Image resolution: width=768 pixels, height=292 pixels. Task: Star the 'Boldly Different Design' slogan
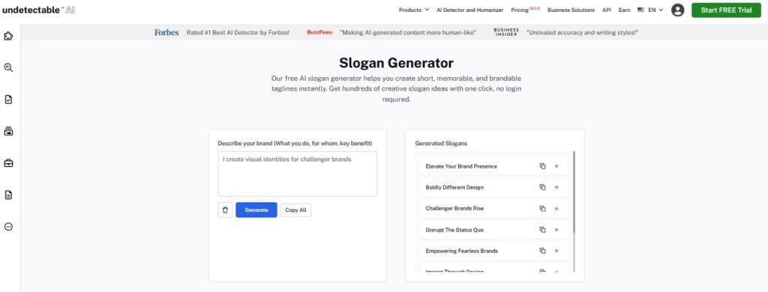tap(556, 187)
